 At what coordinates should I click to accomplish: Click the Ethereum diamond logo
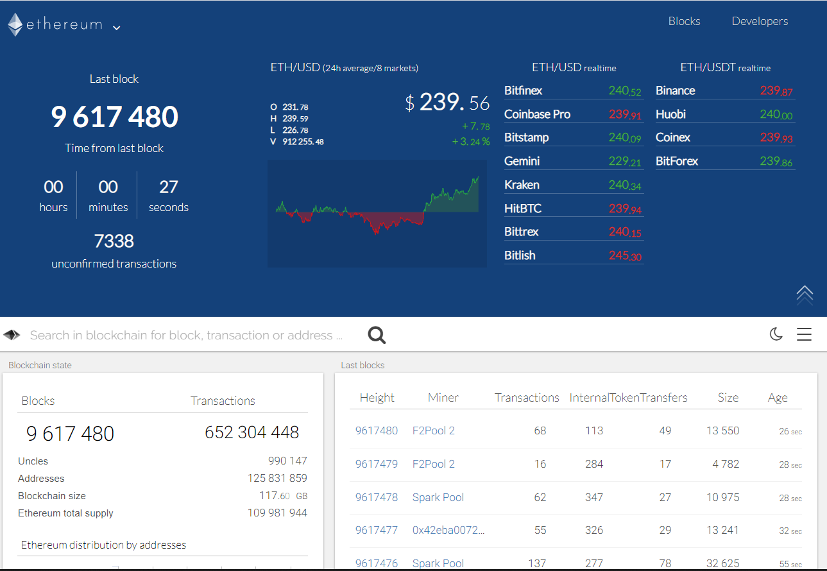[15, 25]
